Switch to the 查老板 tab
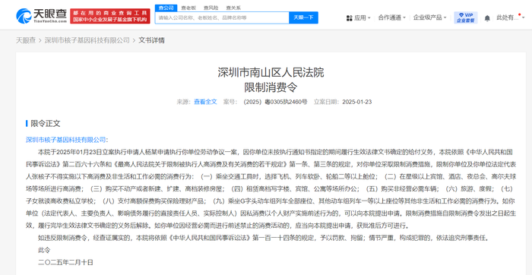This screenshot has width=532, height=275. tap(188, 8)
